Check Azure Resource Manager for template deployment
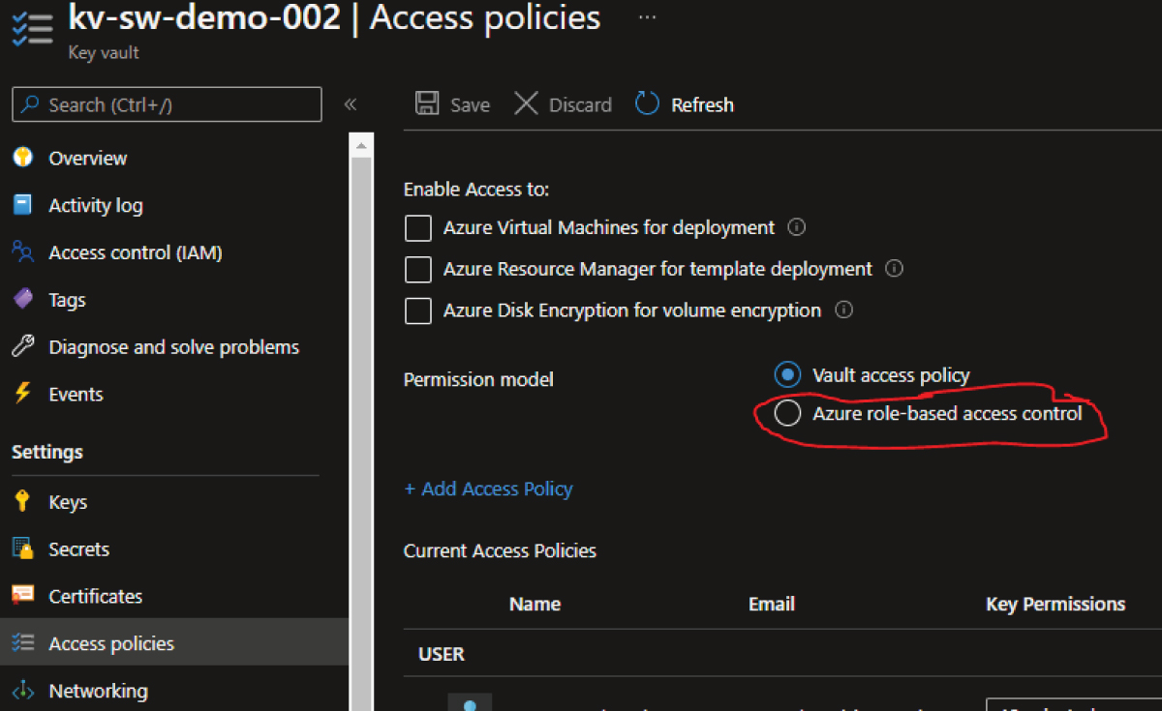 [x=418, y=269]
